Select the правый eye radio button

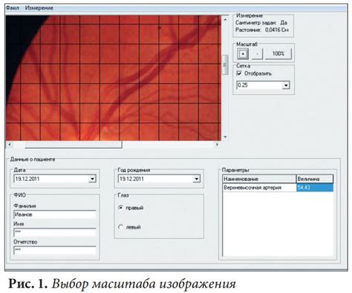coord(120,208)
